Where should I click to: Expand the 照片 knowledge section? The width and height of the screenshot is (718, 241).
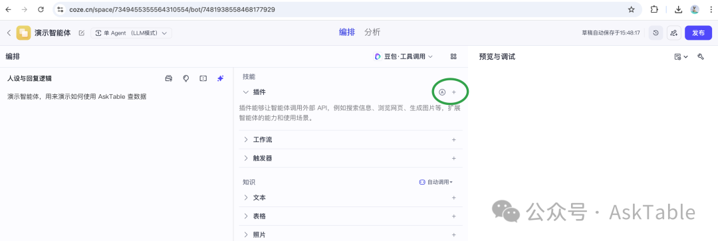[246, 234]
